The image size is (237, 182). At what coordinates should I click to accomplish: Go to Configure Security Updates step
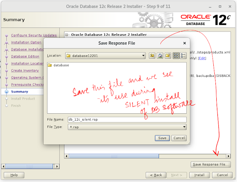pos(34,35)
